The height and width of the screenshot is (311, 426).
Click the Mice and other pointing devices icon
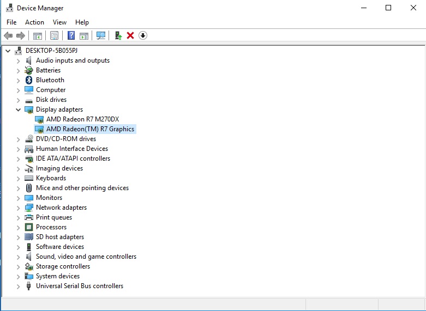(29, 188)
